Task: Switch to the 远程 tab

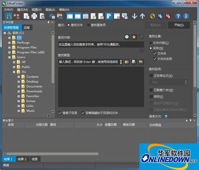Action: coord(27,27)
